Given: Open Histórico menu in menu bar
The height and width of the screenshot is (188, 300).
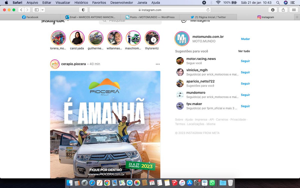Looking at the screenshot, I should (x=81, y=3).
